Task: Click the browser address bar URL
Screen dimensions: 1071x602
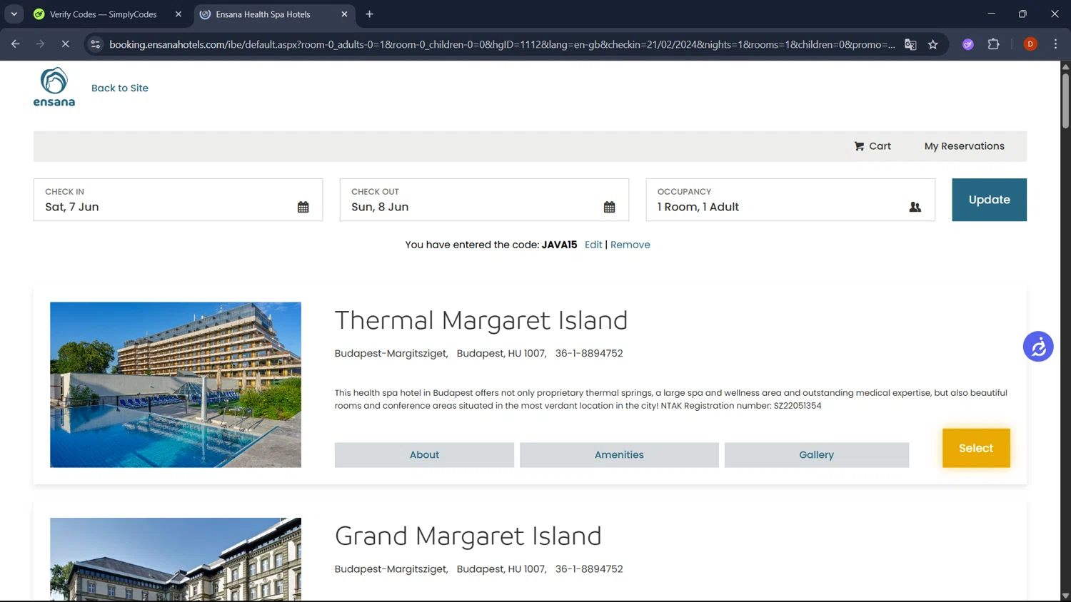Action: point(502,44)
